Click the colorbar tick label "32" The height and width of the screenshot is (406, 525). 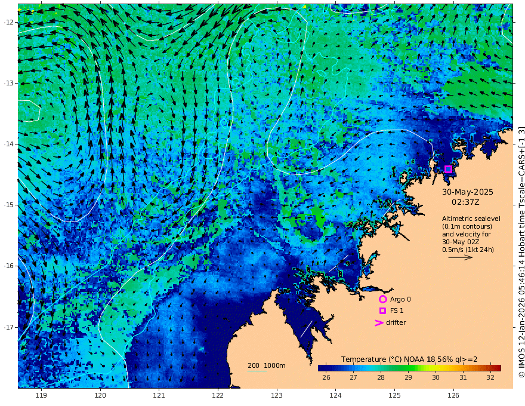(490, 377)
